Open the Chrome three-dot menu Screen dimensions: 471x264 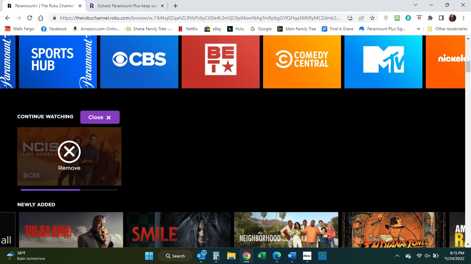[x=463, y=18]
